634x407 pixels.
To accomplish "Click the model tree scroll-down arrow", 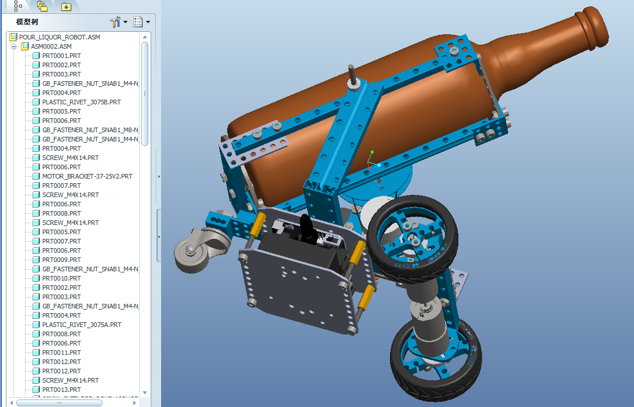I will tap(145, 393).
